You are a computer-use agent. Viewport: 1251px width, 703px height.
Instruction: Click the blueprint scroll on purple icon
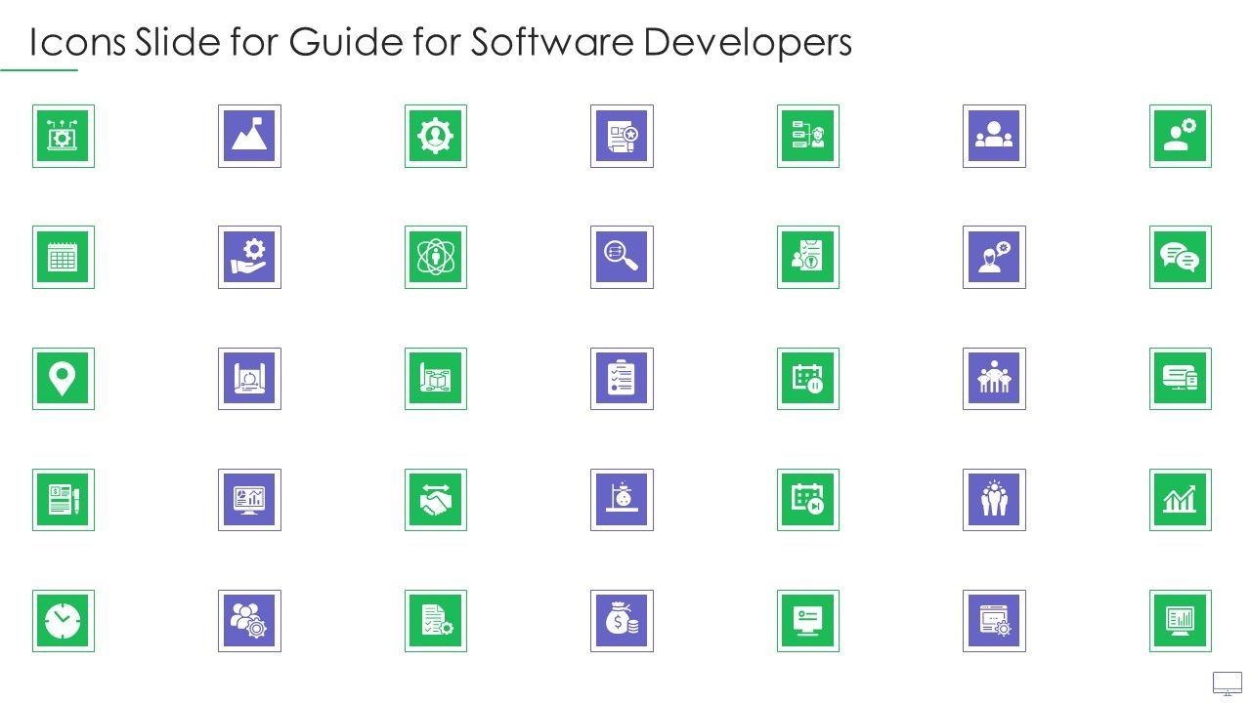249,379
